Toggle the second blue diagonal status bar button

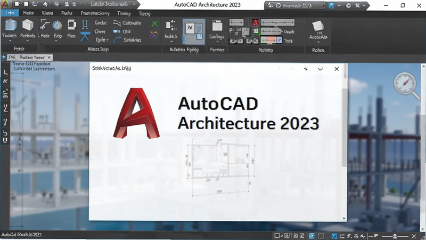[x=334, y=236]
